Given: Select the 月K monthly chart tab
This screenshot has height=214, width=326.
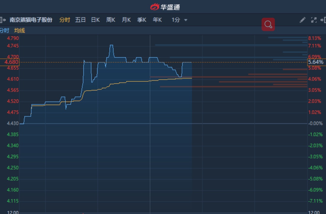Looking at the screenshot, I should [x=126, y=20].
